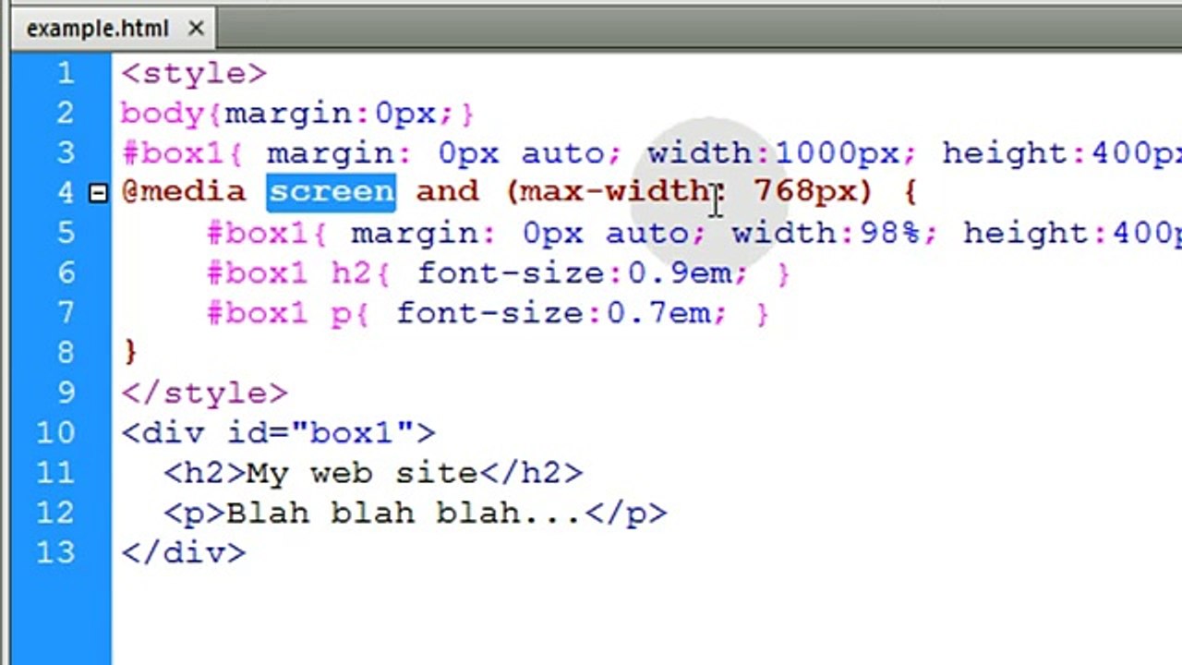Screen dimensions: 1182x665
Task: Click line number 4 in gutter
Action: pyautogui.click(x=65, y=193)
